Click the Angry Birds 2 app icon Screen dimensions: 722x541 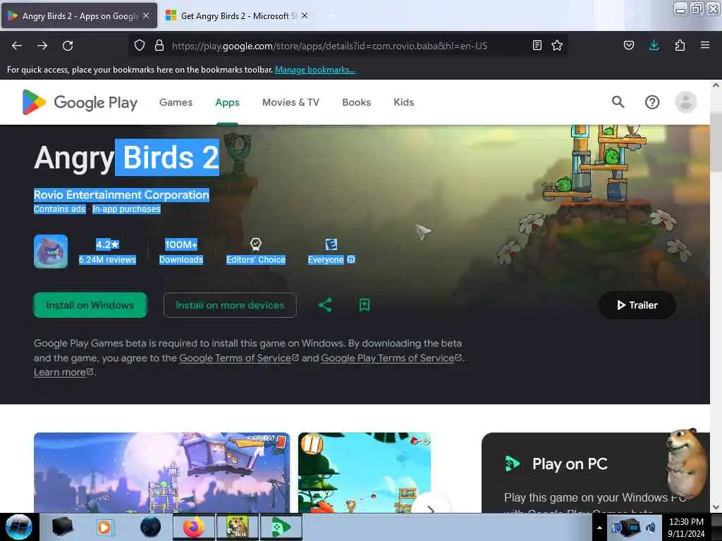51,251
